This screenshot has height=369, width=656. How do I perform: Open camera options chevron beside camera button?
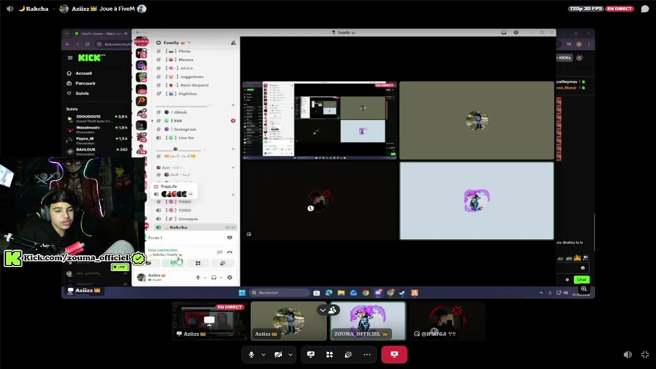[291, 355]
